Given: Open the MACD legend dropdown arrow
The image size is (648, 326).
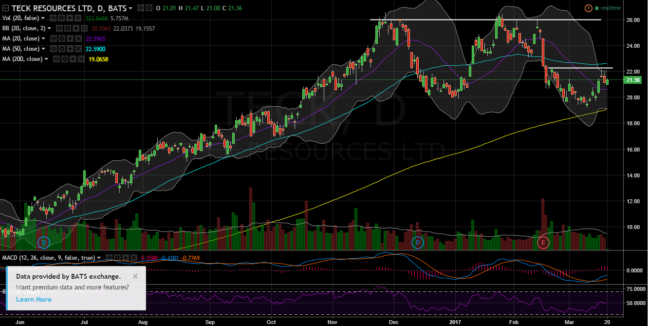Looking at the screenshot, I should pyautogui.click(x=99, y=258).
